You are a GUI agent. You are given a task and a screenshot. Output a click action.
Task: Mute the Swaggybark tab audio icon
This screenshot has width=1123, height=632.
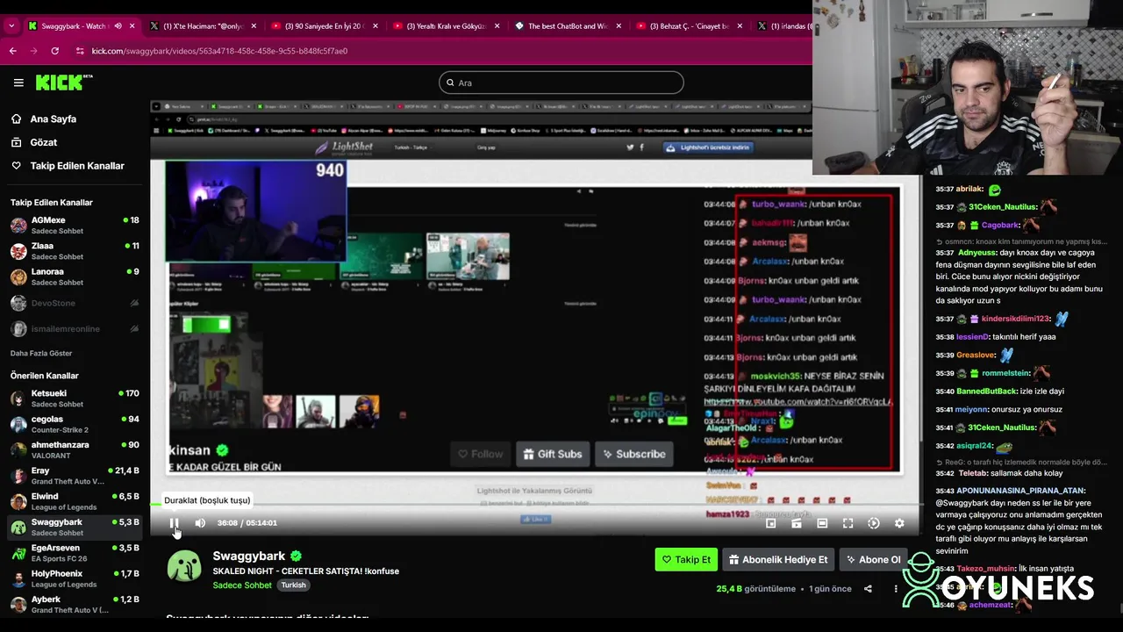tap(118, 26)
